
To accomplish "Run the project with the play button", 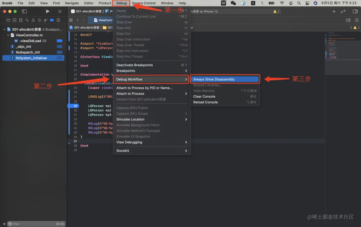I will coord(48,11).
